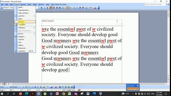Insert WordArt from Drawing toolbar
Viewport: 171px width, 96px height.
point(35,87)
